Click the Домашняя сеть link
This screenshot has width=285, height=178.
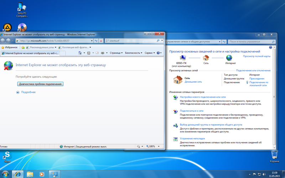(193, 82)
